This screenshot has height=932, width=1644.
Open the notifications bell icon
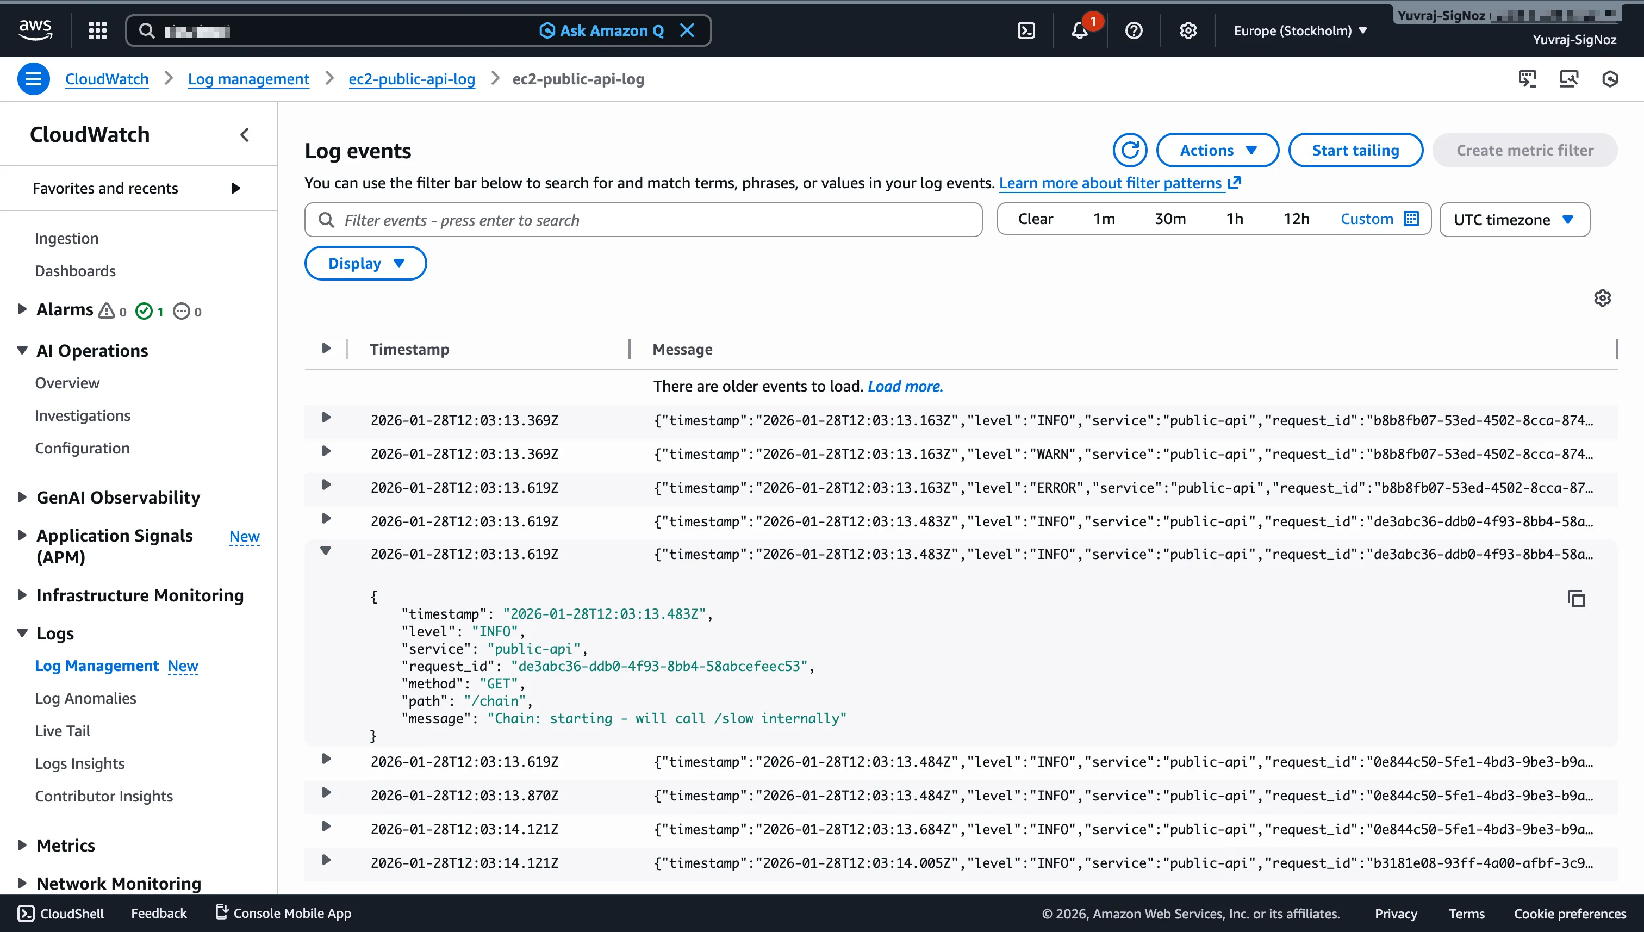point(1081,30)
